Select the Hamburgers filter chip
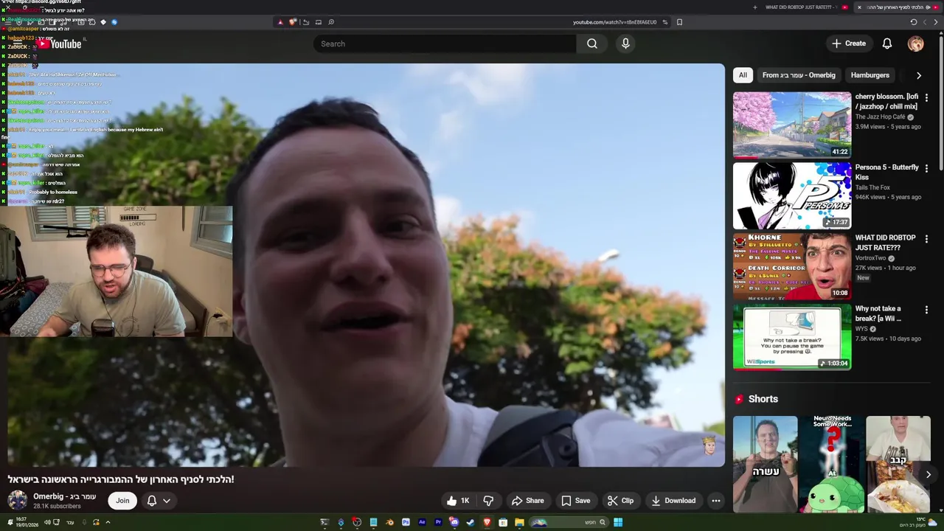This screenshot has width=944, height=531. (x=870, y=75)
